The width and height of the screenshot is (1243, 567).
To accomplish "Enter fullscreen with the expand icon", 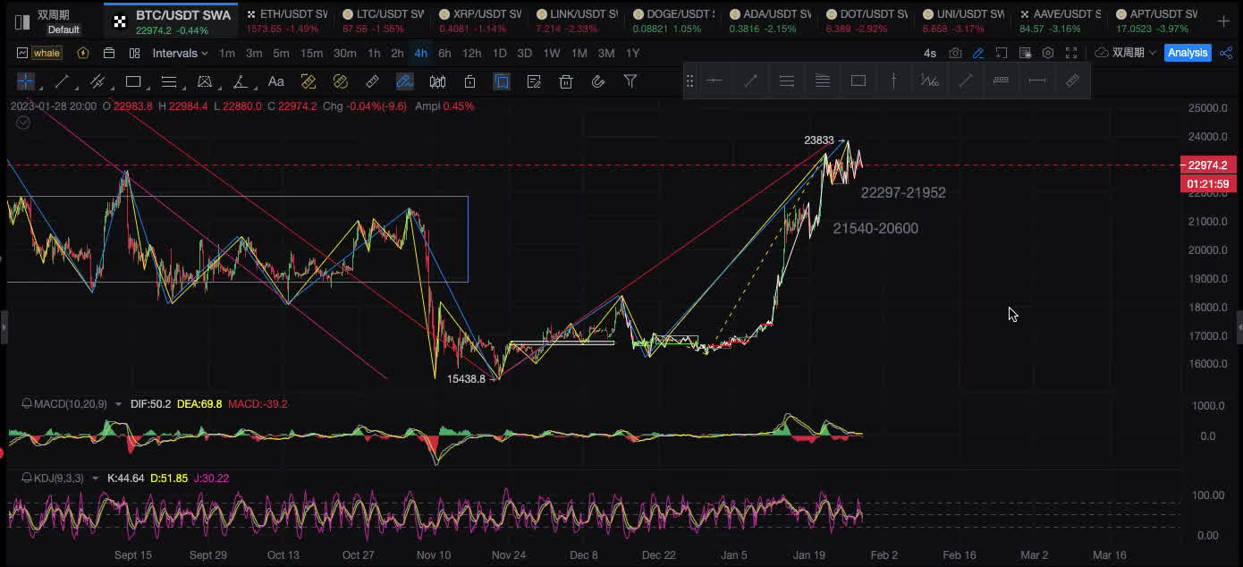I will coord(1071,54).
